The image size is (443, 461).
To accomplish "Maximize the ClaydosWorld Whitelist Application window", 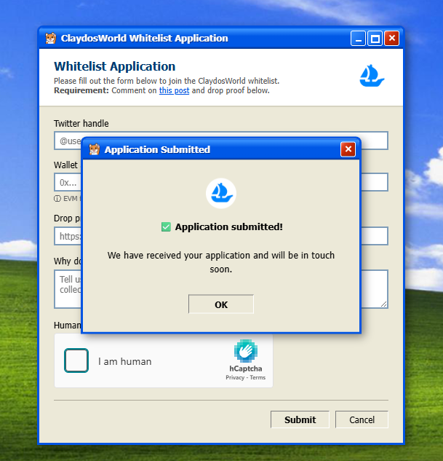I will 375,38.
